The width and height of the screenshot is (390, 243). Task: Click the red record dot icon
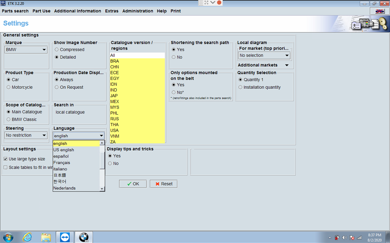219,2
